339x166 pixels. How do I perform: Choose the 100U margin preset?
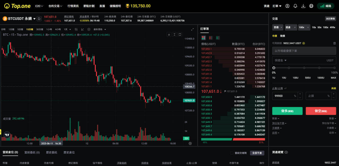pos(295,78)
